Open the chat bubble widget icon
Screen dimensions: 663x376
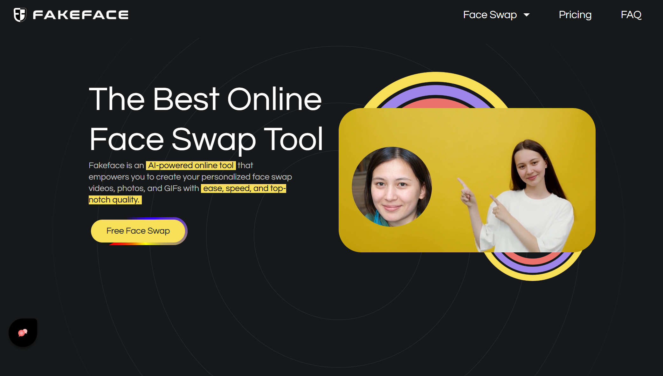click(x=23, y=333)
